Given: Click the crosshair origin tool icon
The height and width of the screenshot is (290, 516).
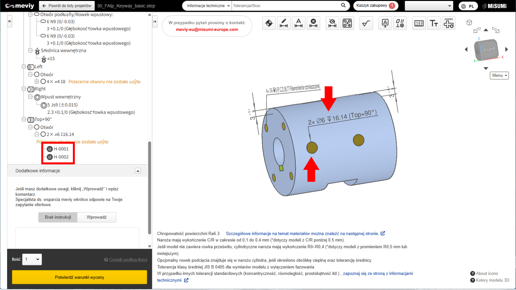Looking at the screenshot, I should [269, 23].
